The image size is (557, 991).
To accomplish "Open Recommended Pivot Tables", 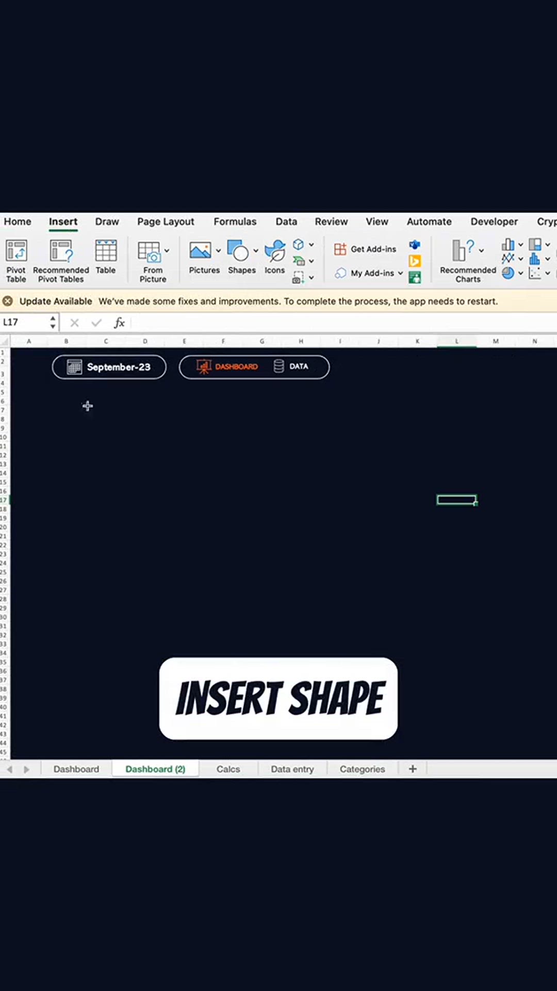I will (x=61, y=251).
